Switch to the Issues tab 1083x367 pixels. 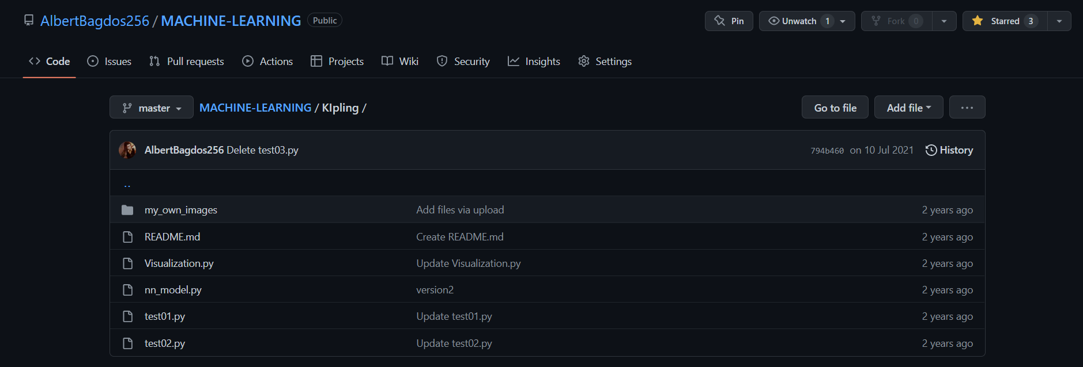coord(110,62)
